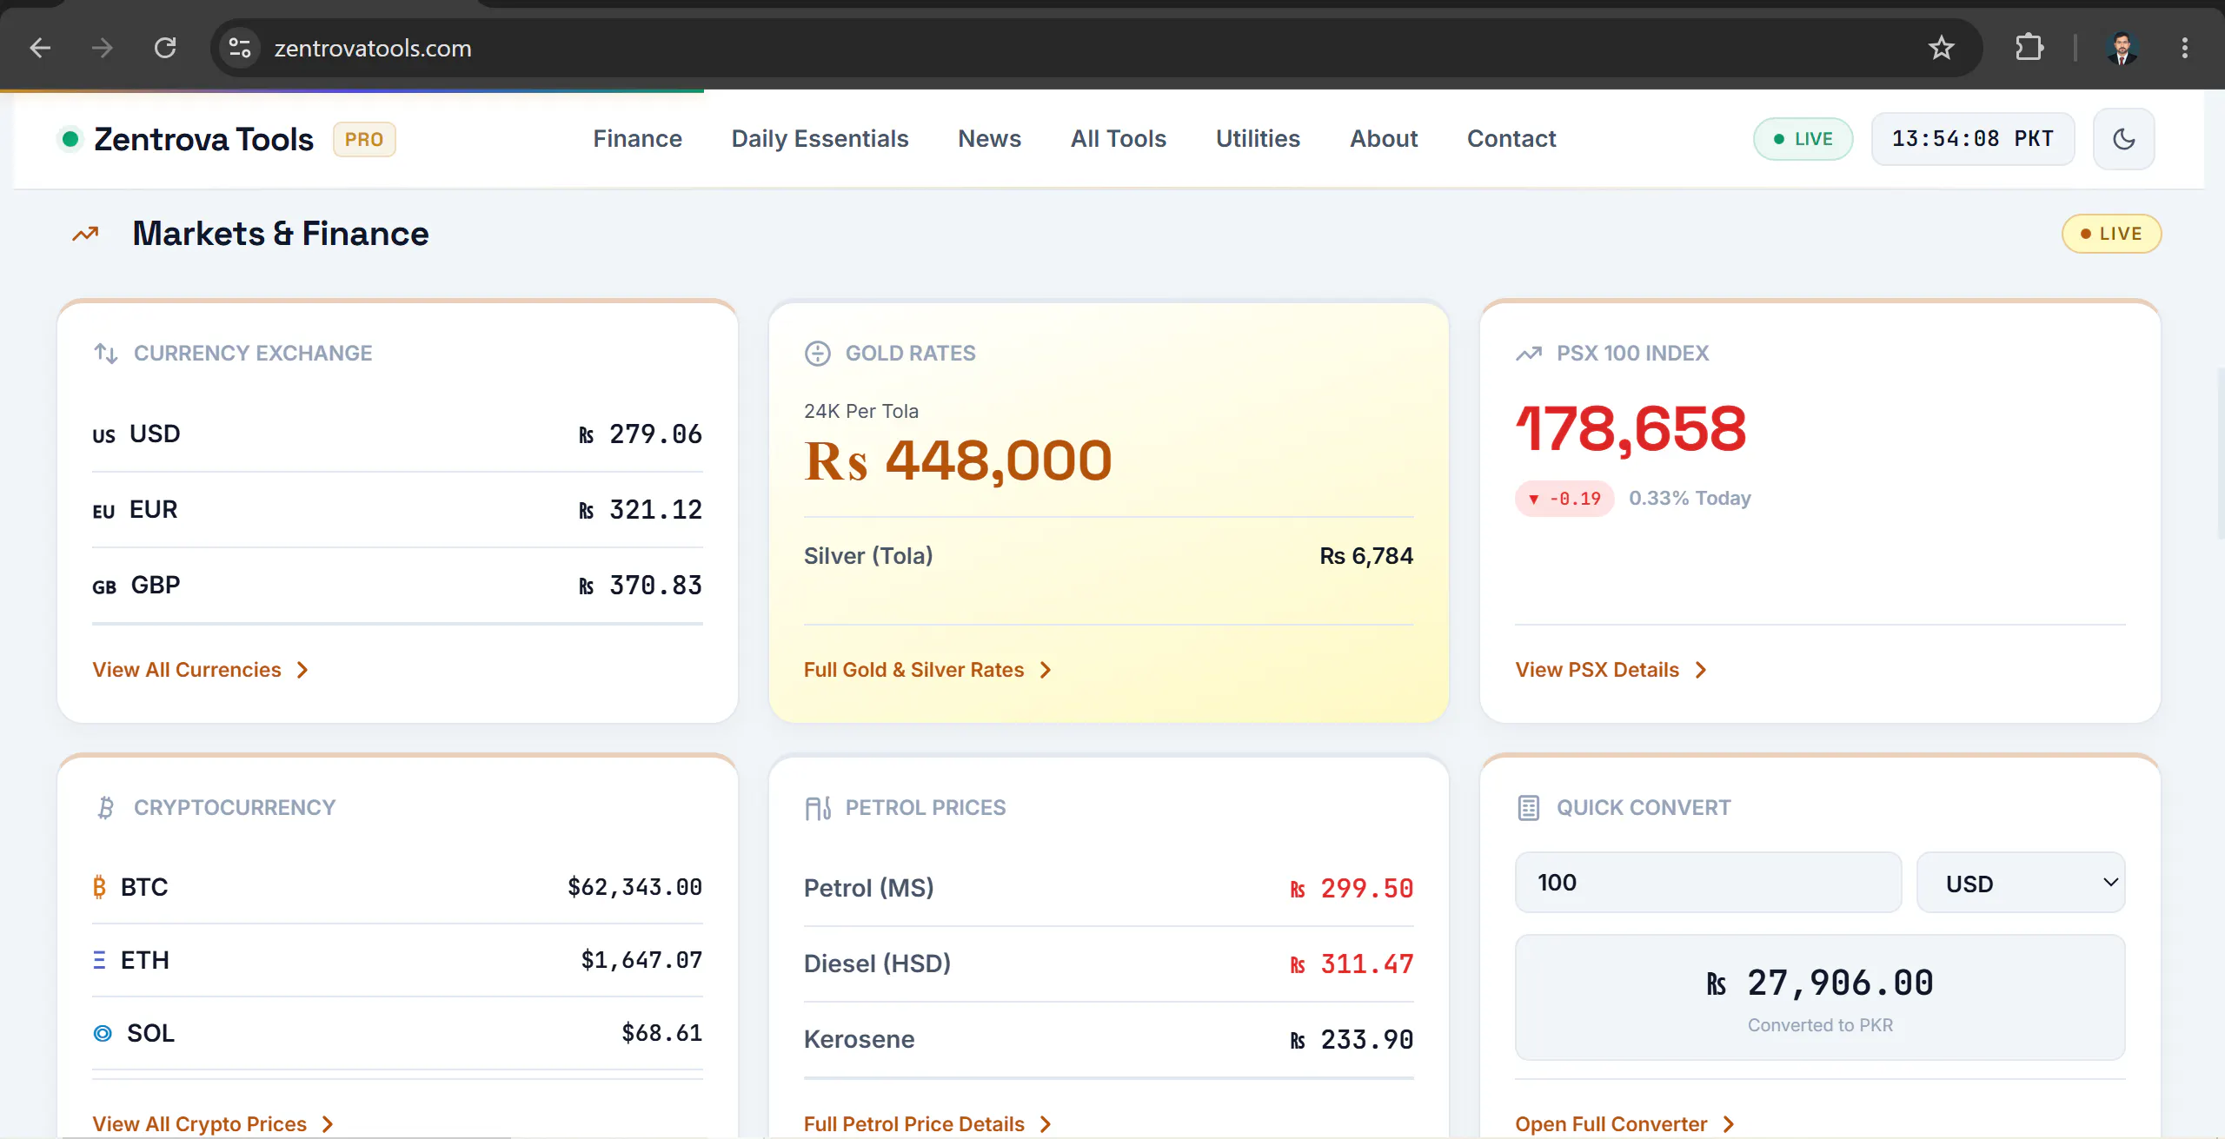Open the Utilities menu
Image resolution: width=2225 pixels, height=1139 pixels.
coord(1258,139)
